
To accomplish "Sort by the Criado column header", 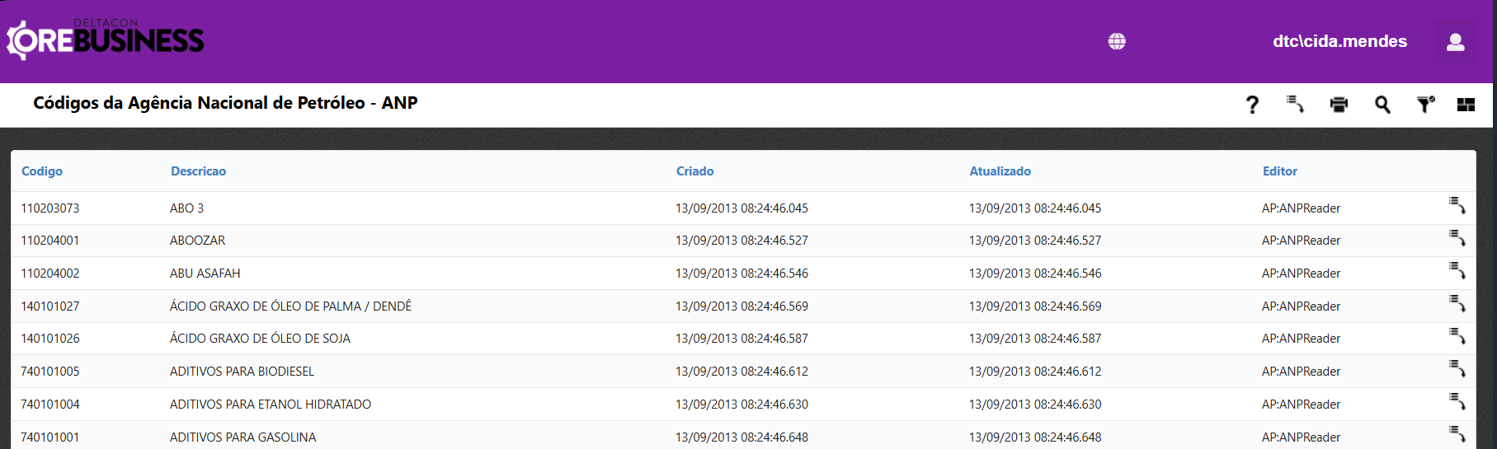I will (694, 171).
